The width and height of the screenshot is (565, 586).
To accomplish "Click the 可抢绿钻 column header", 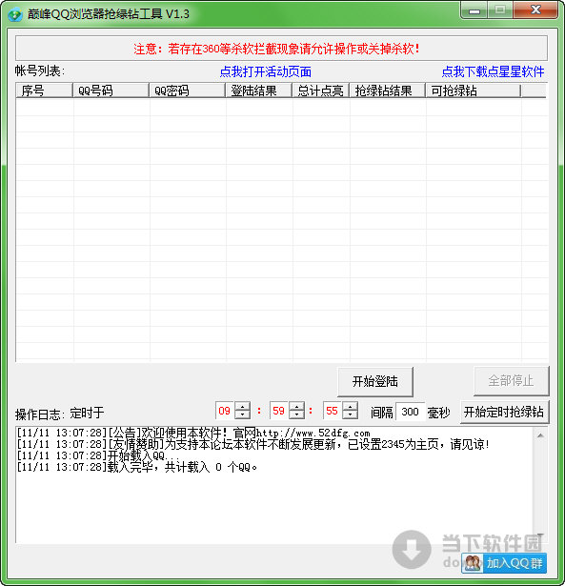I will pos(474,91).
